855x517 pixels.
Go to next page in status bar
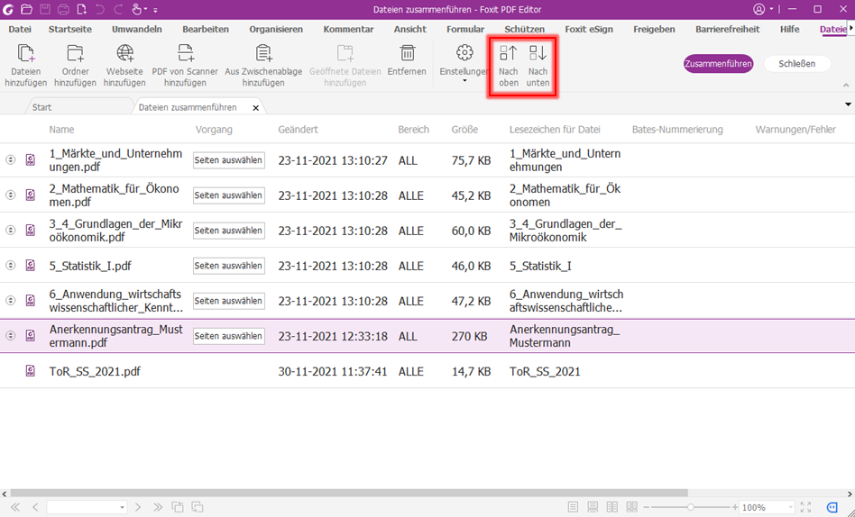(138, 507)
